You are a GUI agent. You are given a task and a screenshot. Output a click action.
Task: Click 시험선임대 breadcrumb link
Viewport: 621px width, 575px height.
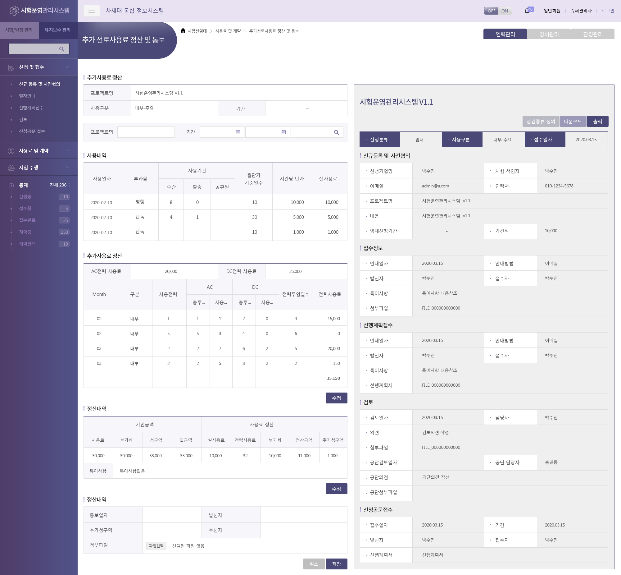(197, 31)
